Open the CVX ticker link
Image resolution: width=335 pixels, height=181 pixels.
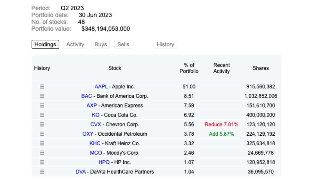coord(96,125)
